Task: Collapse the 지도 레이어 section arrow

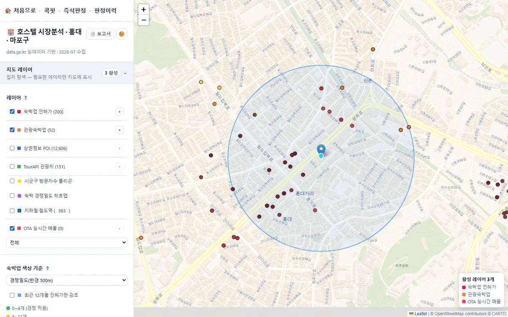Action: [125, 73]
